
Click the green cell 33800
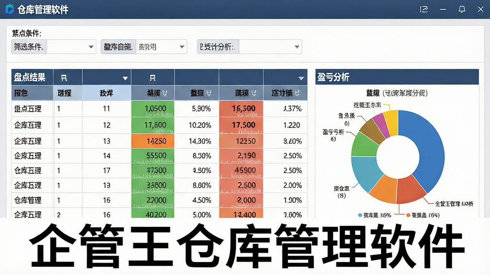click(153, 185)
